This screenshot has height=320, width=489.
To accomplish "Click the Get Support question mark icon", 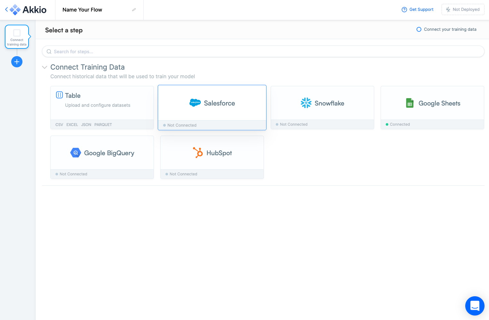I will point(404,10).
